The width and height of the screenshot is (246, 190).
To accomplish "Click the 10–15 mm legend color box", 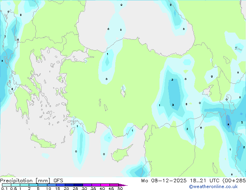I will click(x=52, y=185).
